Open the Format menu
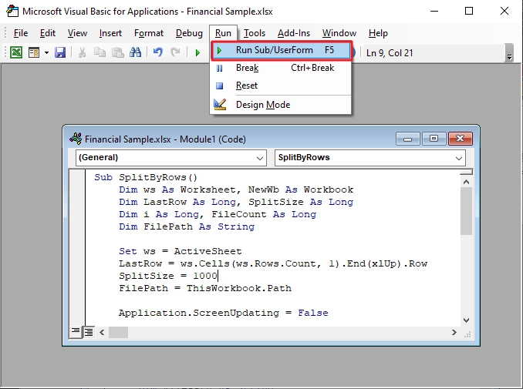The width and height of the screenshot is (523, 389). point(149,33)
